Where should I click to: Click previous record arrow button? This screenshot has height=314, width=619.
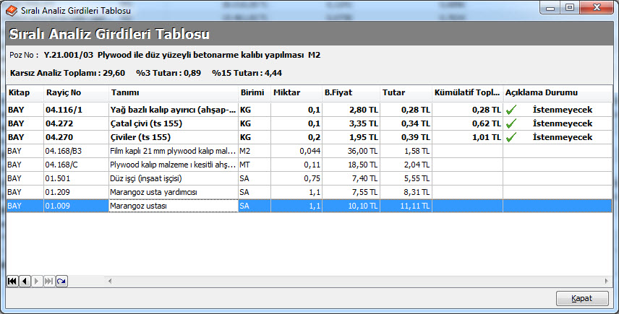point(24,280)
